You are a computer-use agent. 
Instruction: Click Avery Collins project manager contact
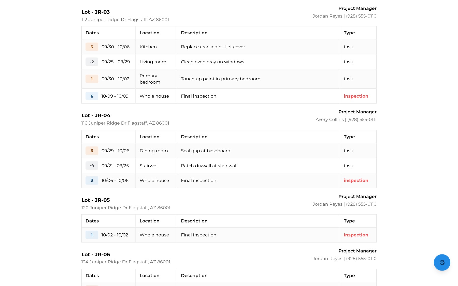pos(346,119)
